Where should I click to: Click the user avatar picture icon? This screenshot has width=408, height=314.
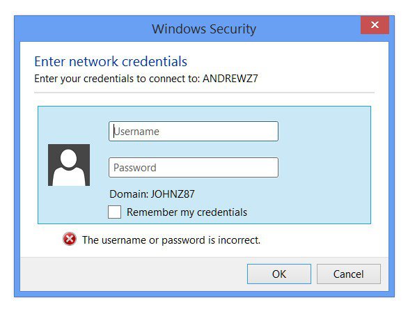69,165
